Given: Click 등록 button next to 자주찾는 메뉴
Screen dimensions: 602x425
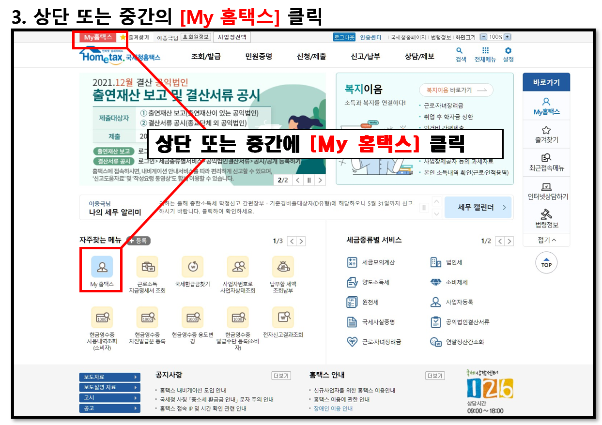Looking at the screenshot, I should (139, 241).
